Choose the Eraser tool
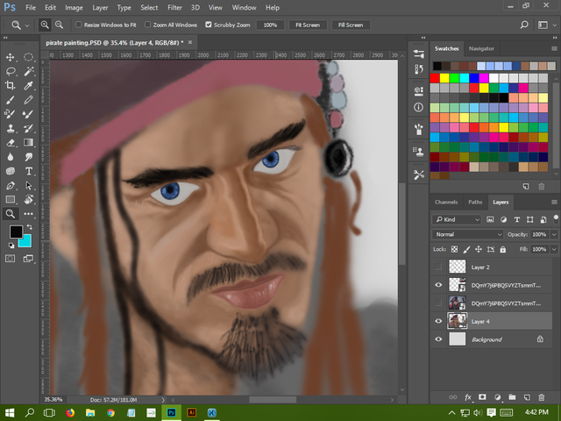This screenshot has height=421, width=561. [x=11, y=142]
